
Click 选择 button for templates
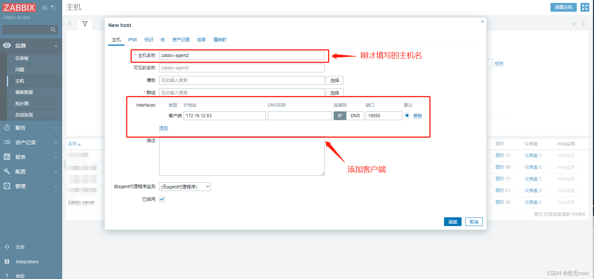pos(335,80)
